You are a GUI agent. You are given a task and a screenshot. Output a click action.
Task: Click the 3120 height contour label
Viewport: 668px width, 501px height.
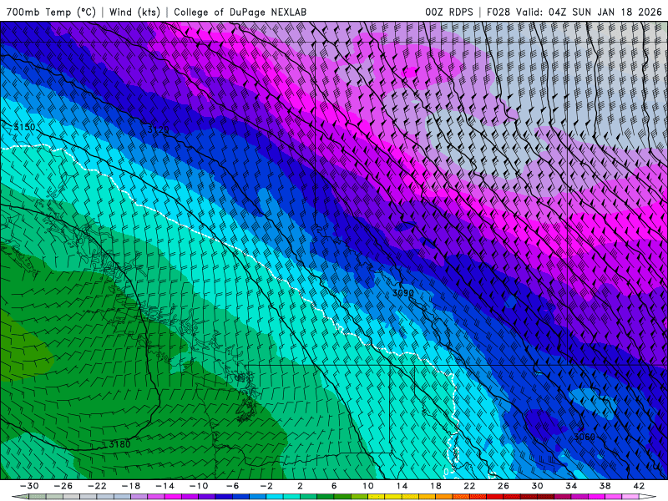click(x=158, y=129)
